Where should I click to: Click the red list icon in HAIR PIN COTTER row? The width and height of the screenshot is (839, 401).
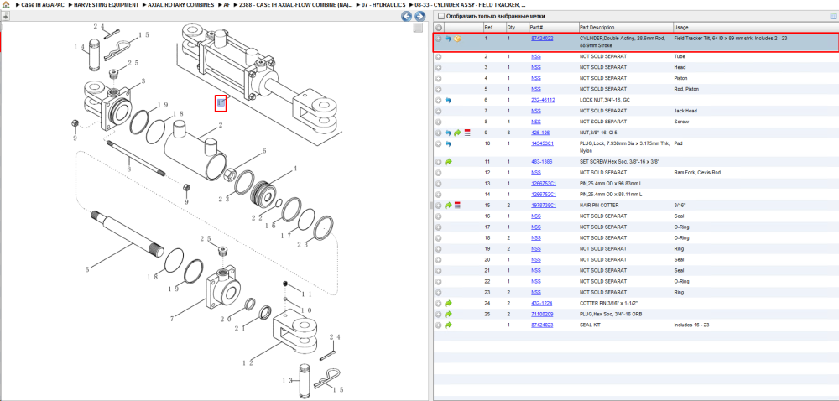point(457,206)
